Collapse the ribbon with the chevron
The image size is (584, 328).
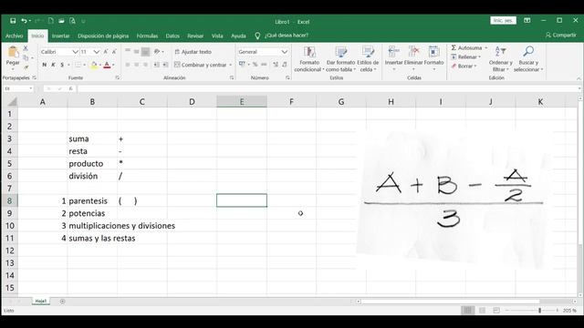pyautogui.click(x=579, y=78)
